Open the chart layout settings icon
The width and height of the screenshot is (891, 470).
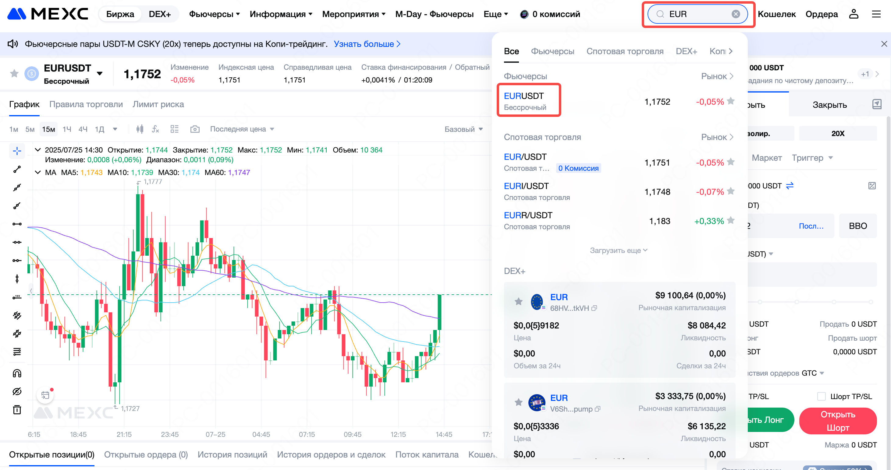(x=174, y=129)
